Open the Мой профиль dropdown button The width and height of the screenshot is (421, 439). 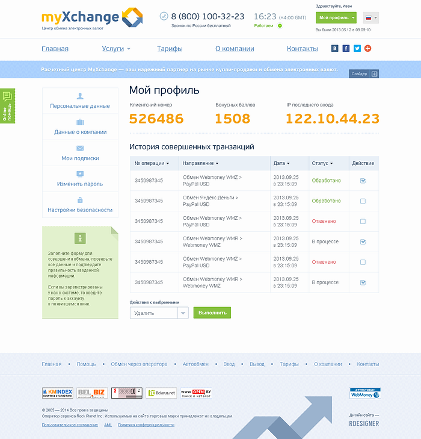(x=336, y=17)
